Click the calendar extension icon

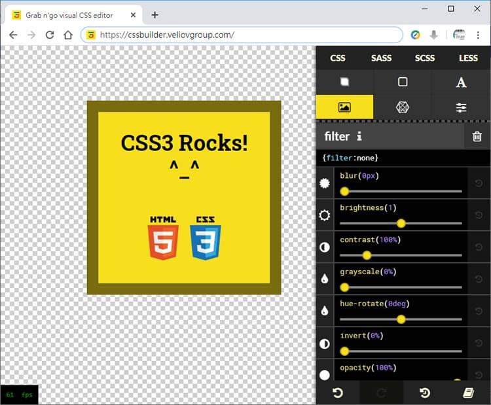point(460,35)
